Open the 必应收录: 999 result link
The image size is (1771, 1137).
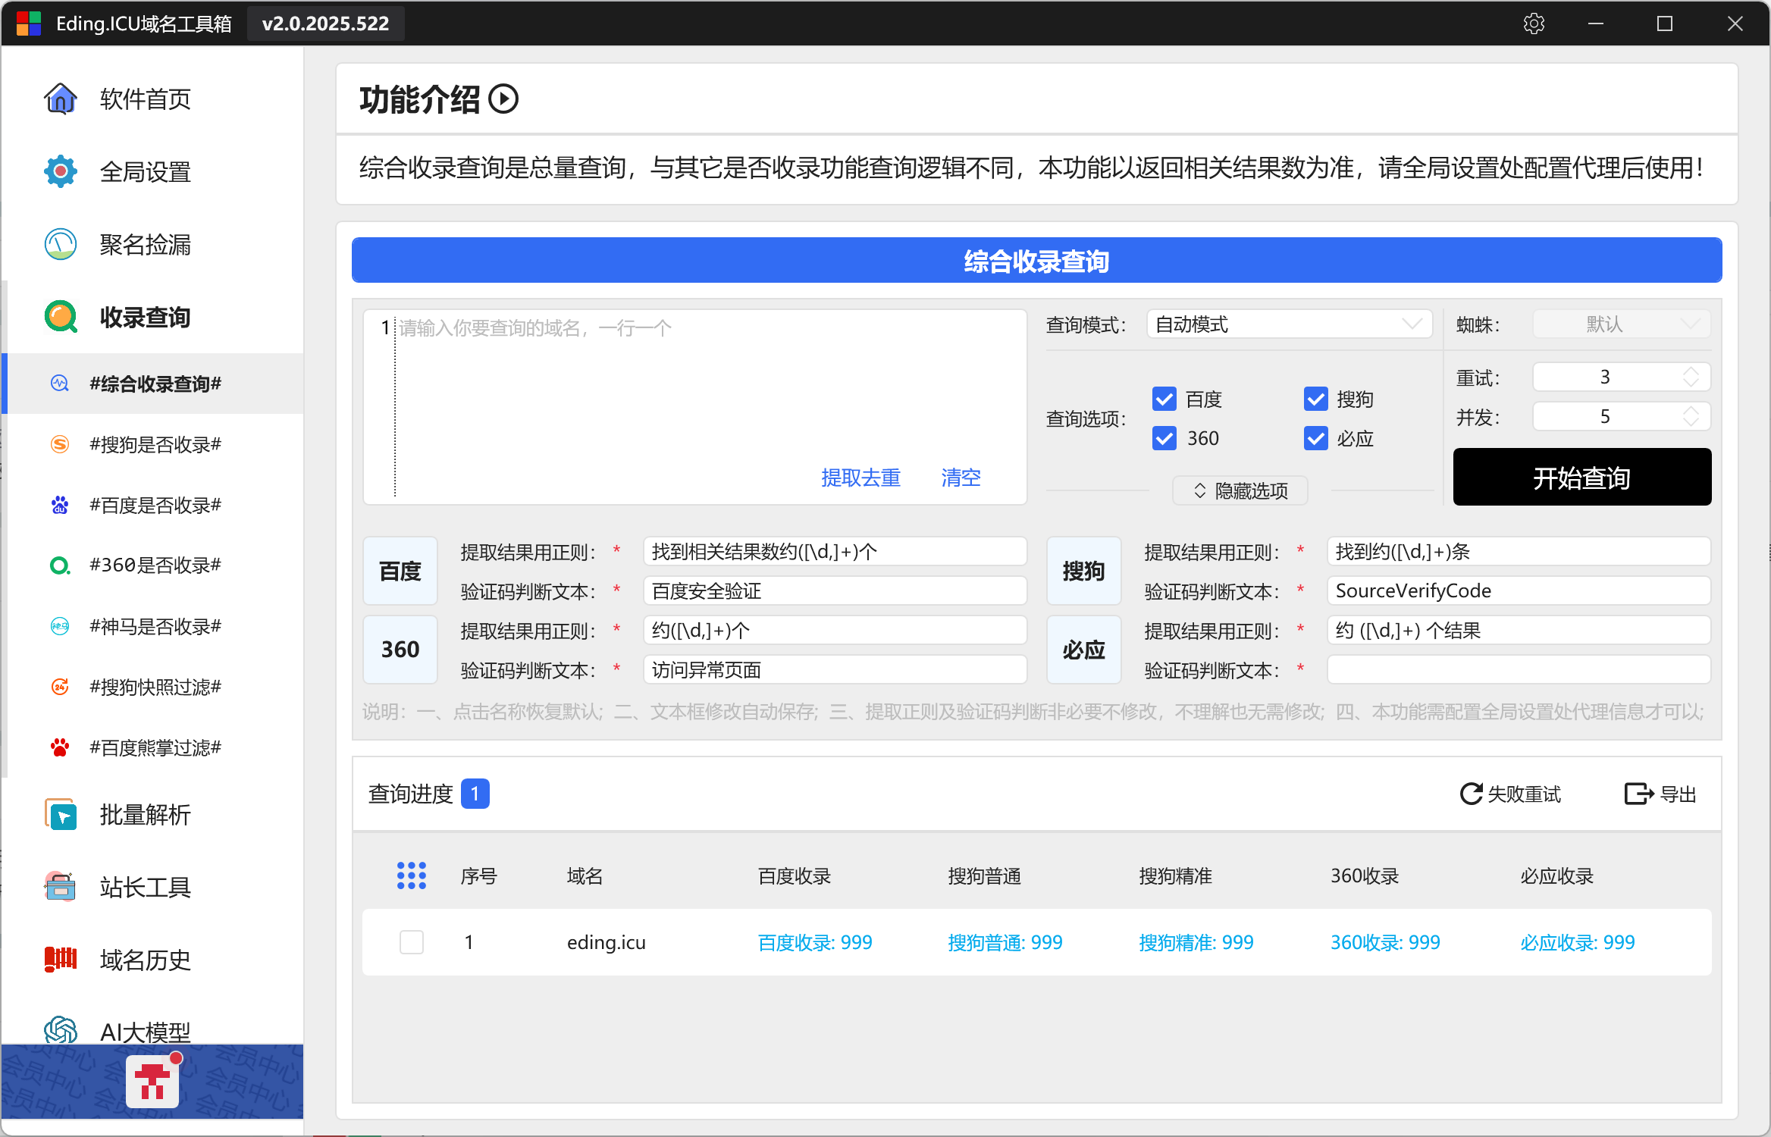[x=1578, y=942]
